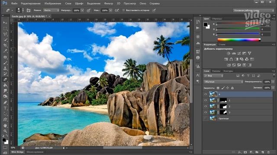The image size is (277, 155).
Task: Select the Move tool
Action: click(5, 23)
